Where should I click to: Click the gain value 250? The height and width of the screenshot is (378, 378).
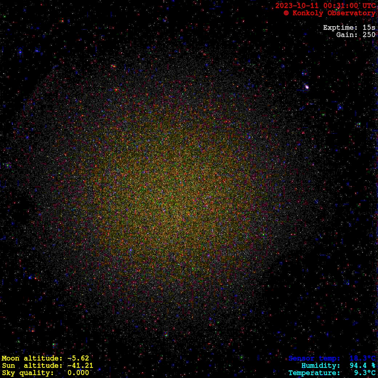369,35
